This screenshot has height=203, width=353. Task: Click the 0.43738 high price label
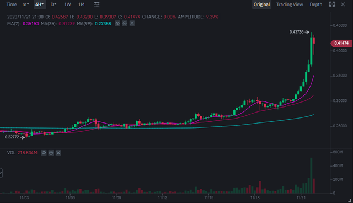(x=297, y=32)
